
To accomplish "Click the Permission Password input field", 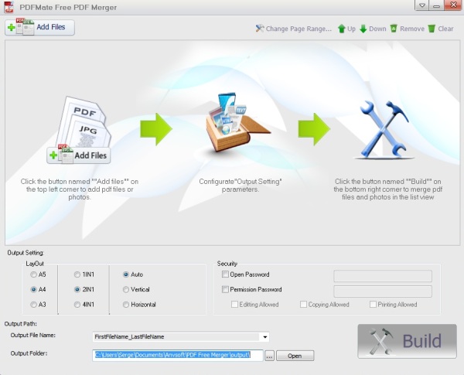I will coord(383,291).
